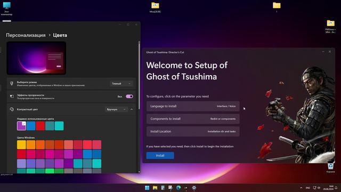
Task: Open the notification bell in the tray
Action: 336,188
